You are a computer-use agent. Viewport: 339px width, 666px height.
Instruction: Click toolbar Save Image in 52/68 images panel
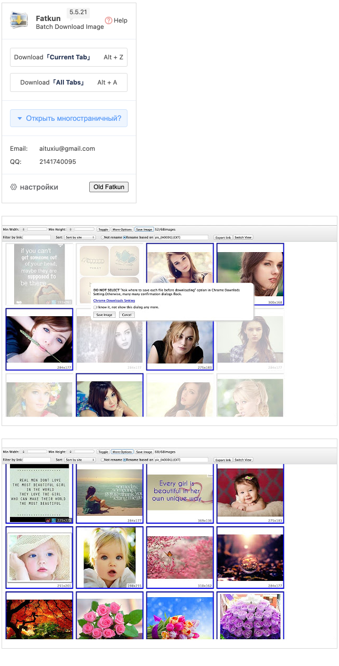[x=144, y=230]
